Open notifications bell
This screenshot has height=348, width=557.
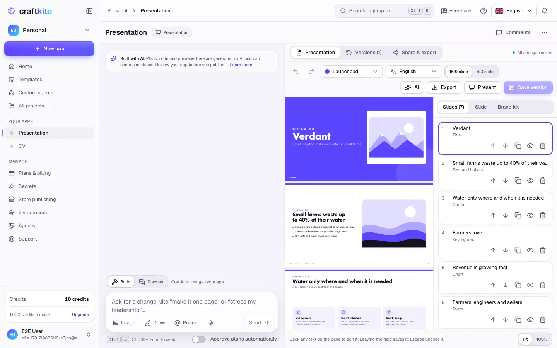tap(545, 11)
